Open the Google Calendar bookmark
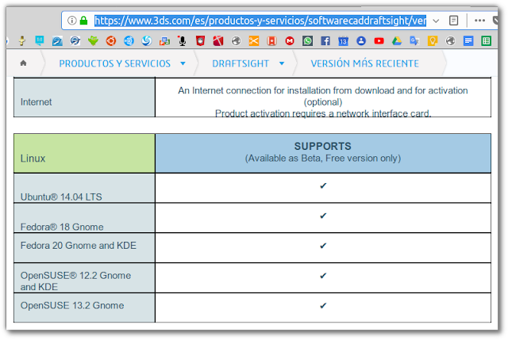 click(x=343, y=41)
